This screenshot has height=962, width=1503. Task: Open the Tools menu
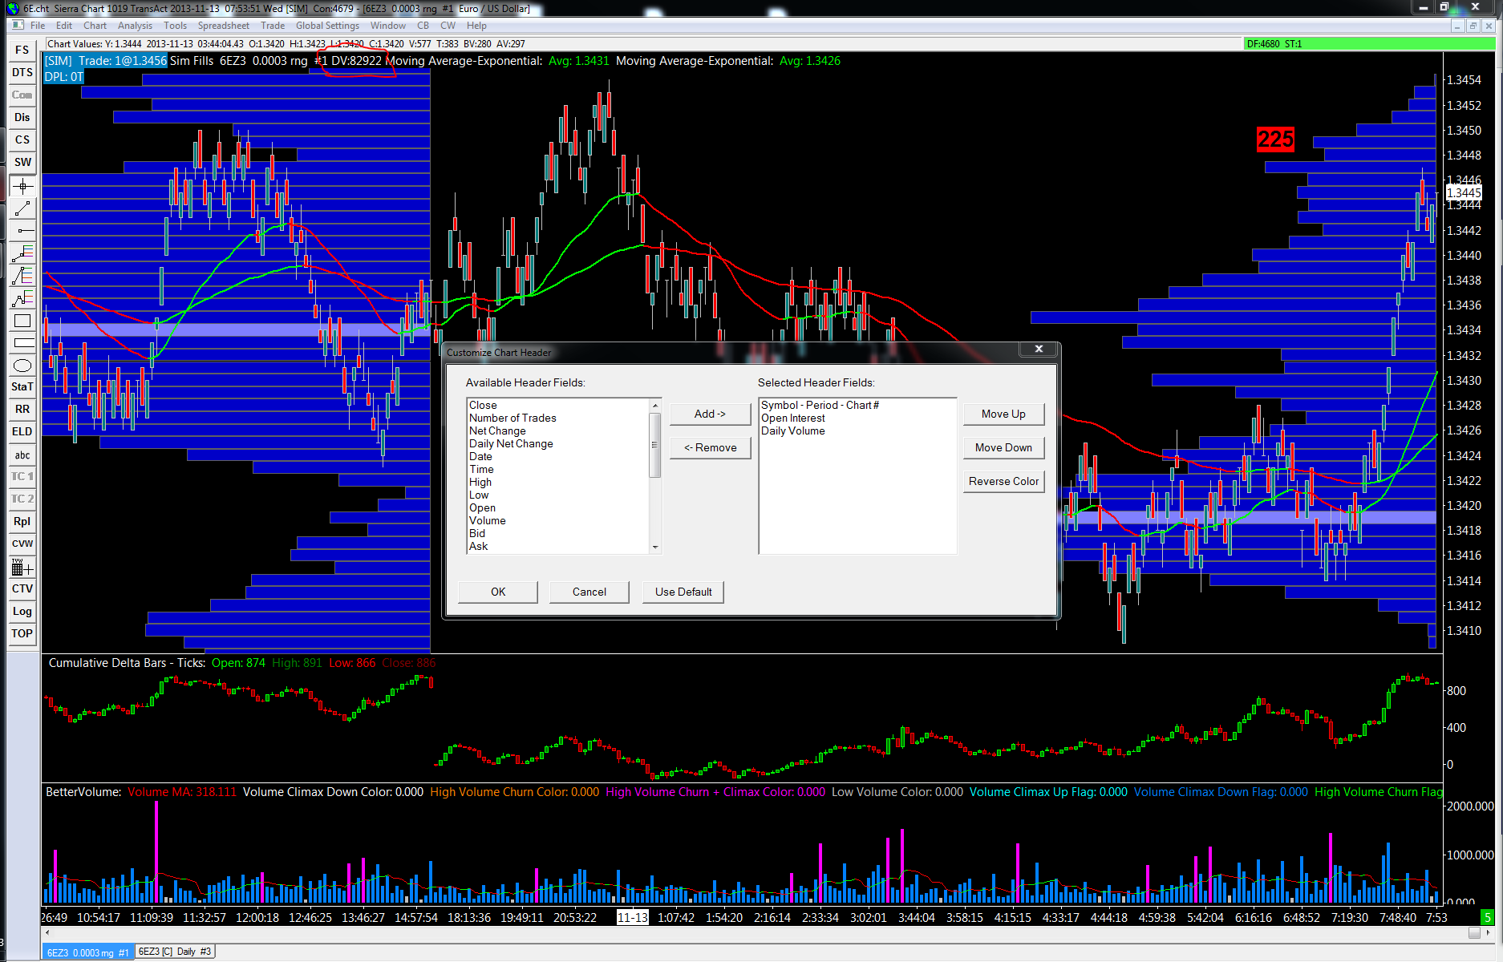pyautogui.click(x=175, y=26)
